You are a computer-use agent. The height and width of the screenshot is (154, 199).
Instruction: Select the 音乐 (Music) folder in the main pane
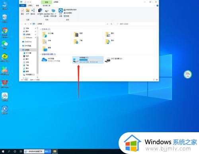[110, 42]
